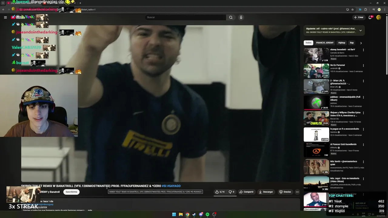Focus the Buscar search field
The width and height of the screenshot is (388, 218).
(x=186, y=17)
